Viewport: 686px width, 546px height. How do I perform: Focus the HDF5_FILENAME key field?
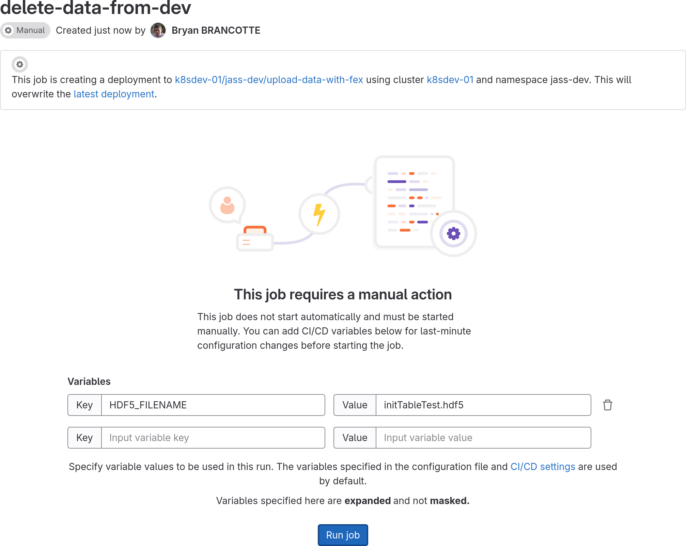tap(213, 405)
